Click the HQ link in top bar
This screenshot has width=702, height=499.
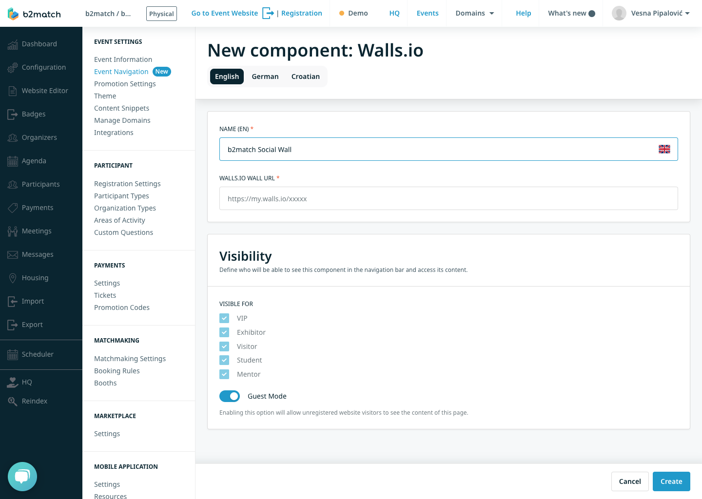pos(394,13)
